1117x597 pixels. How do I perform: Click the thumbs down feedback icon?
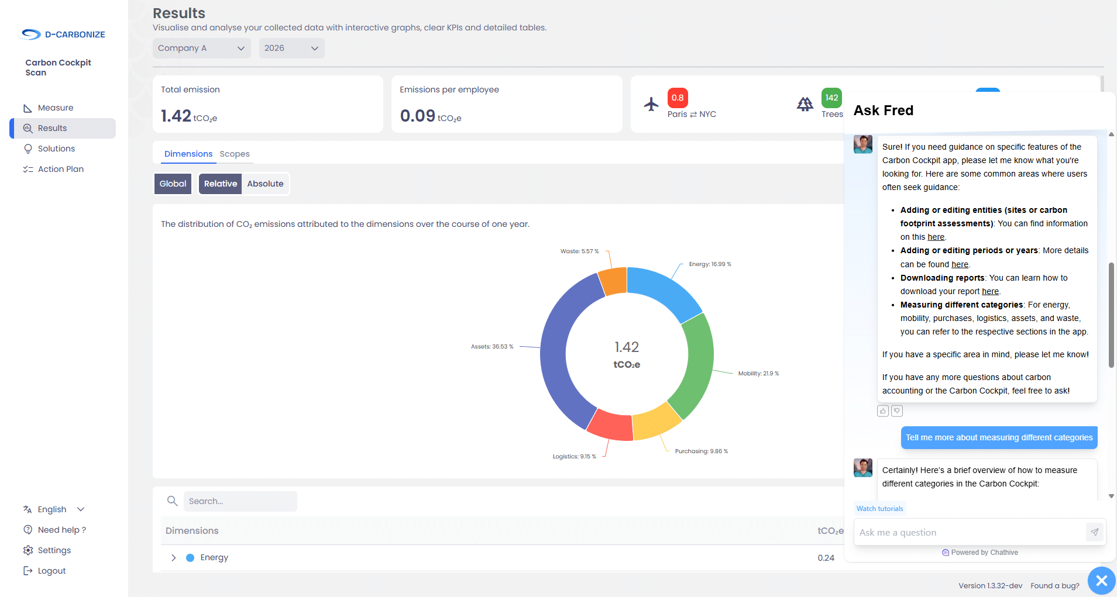point(896,411)
